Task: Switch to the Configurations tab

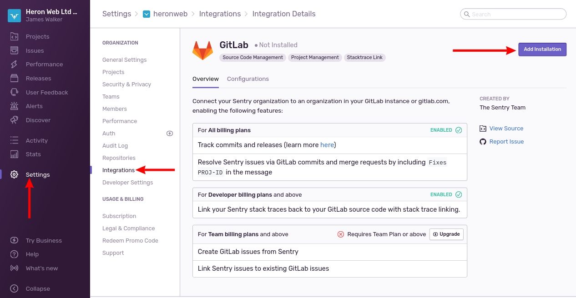Action: pos(248,79)
